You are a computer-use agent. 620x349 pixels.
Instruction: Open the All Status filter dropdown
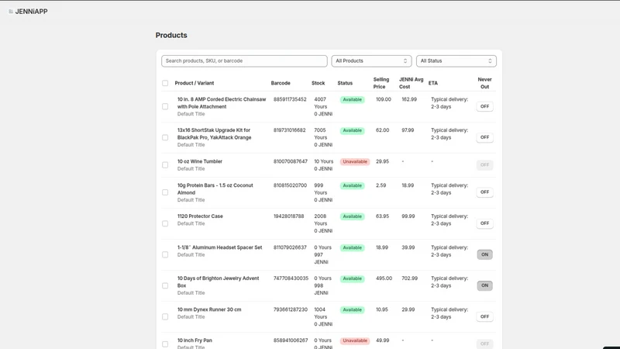click(x=456, y=61)
